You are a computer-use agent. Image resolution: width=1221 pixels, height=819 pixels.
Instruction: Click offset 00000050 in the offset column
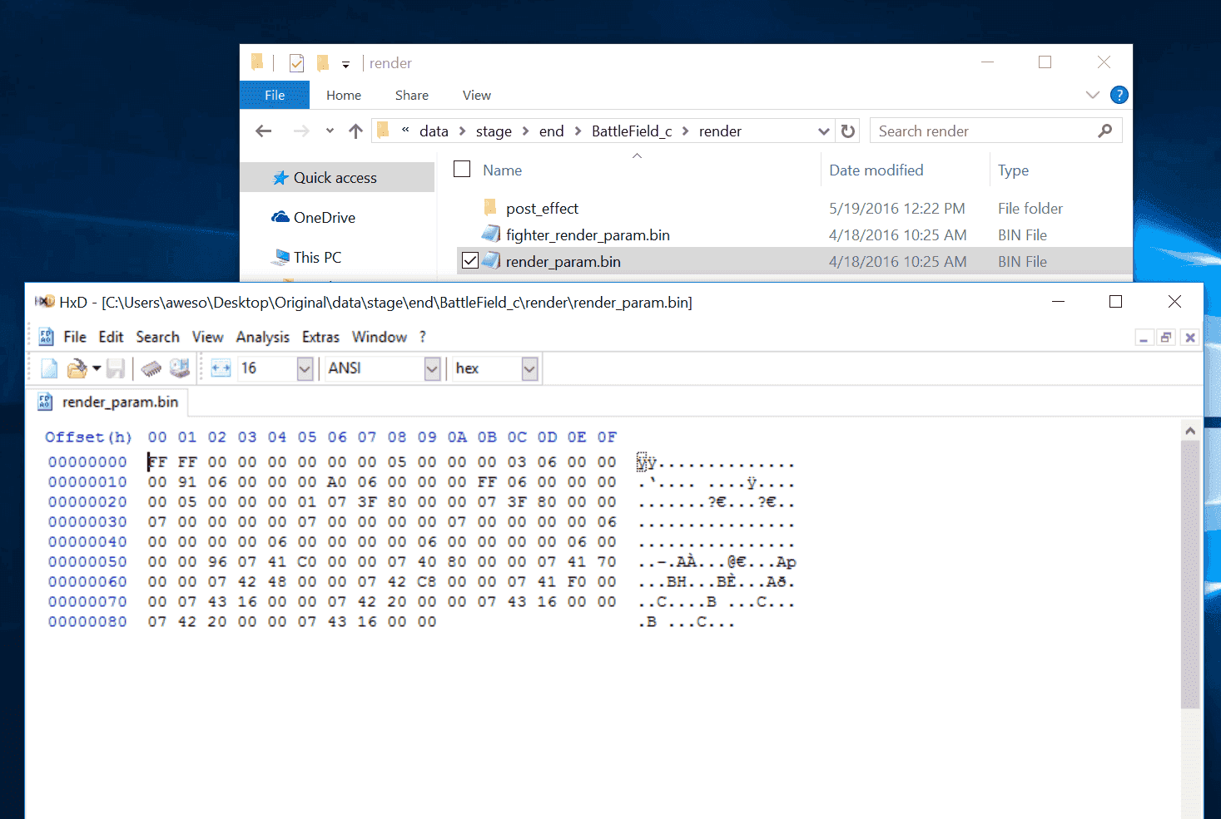pos(87,562)
